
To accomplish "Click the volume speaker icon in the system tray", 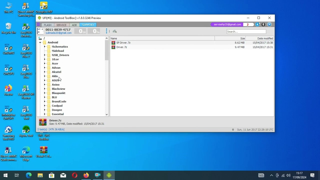I will pos(288,175).
